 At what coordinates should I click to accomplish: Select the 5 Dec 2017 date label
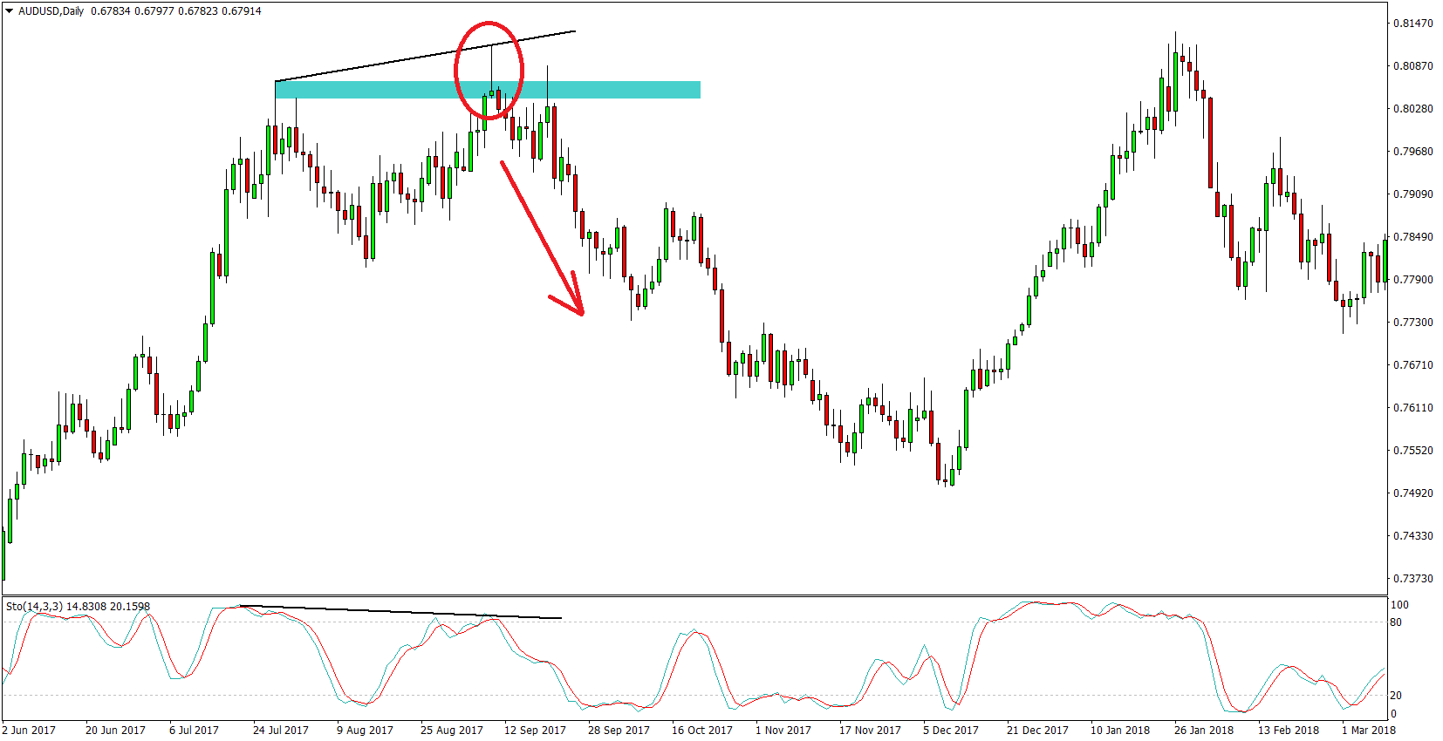[951, 731]
